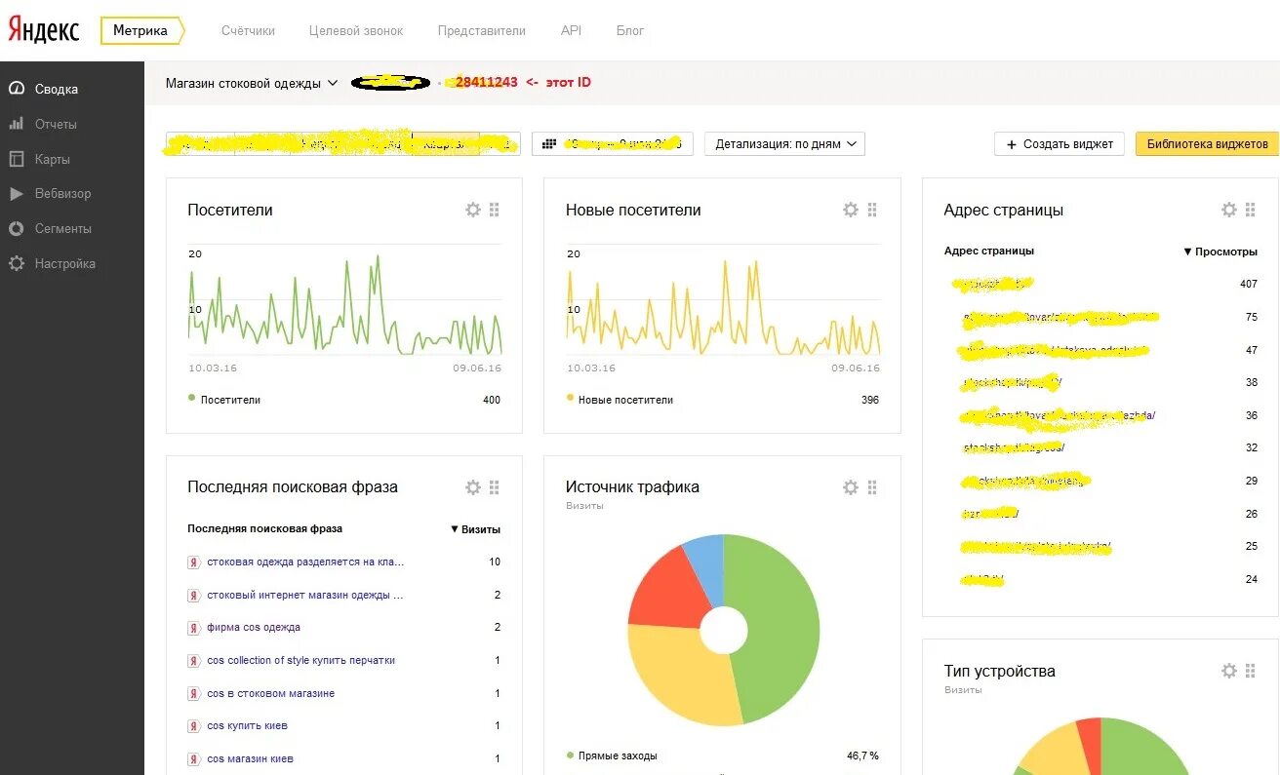
Task: Click the Адрес страницы column header
Action: click(x=989, y=251)
